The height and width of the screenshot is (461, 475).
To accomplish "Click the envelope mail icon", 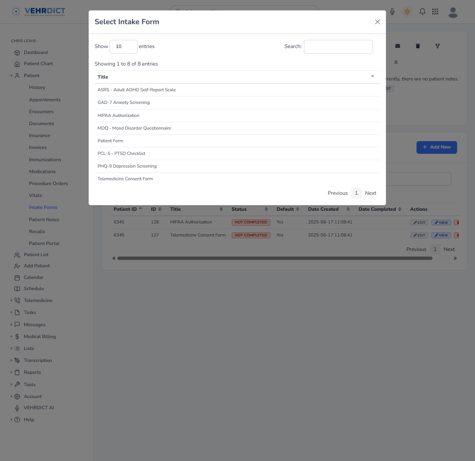I will 398,46.
